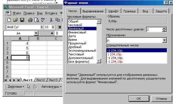Viewport: 173px width, 104px height.
Task: Choose red -1 234,10р. negative format
Action: pyautogui.click(x=137, y=62)
